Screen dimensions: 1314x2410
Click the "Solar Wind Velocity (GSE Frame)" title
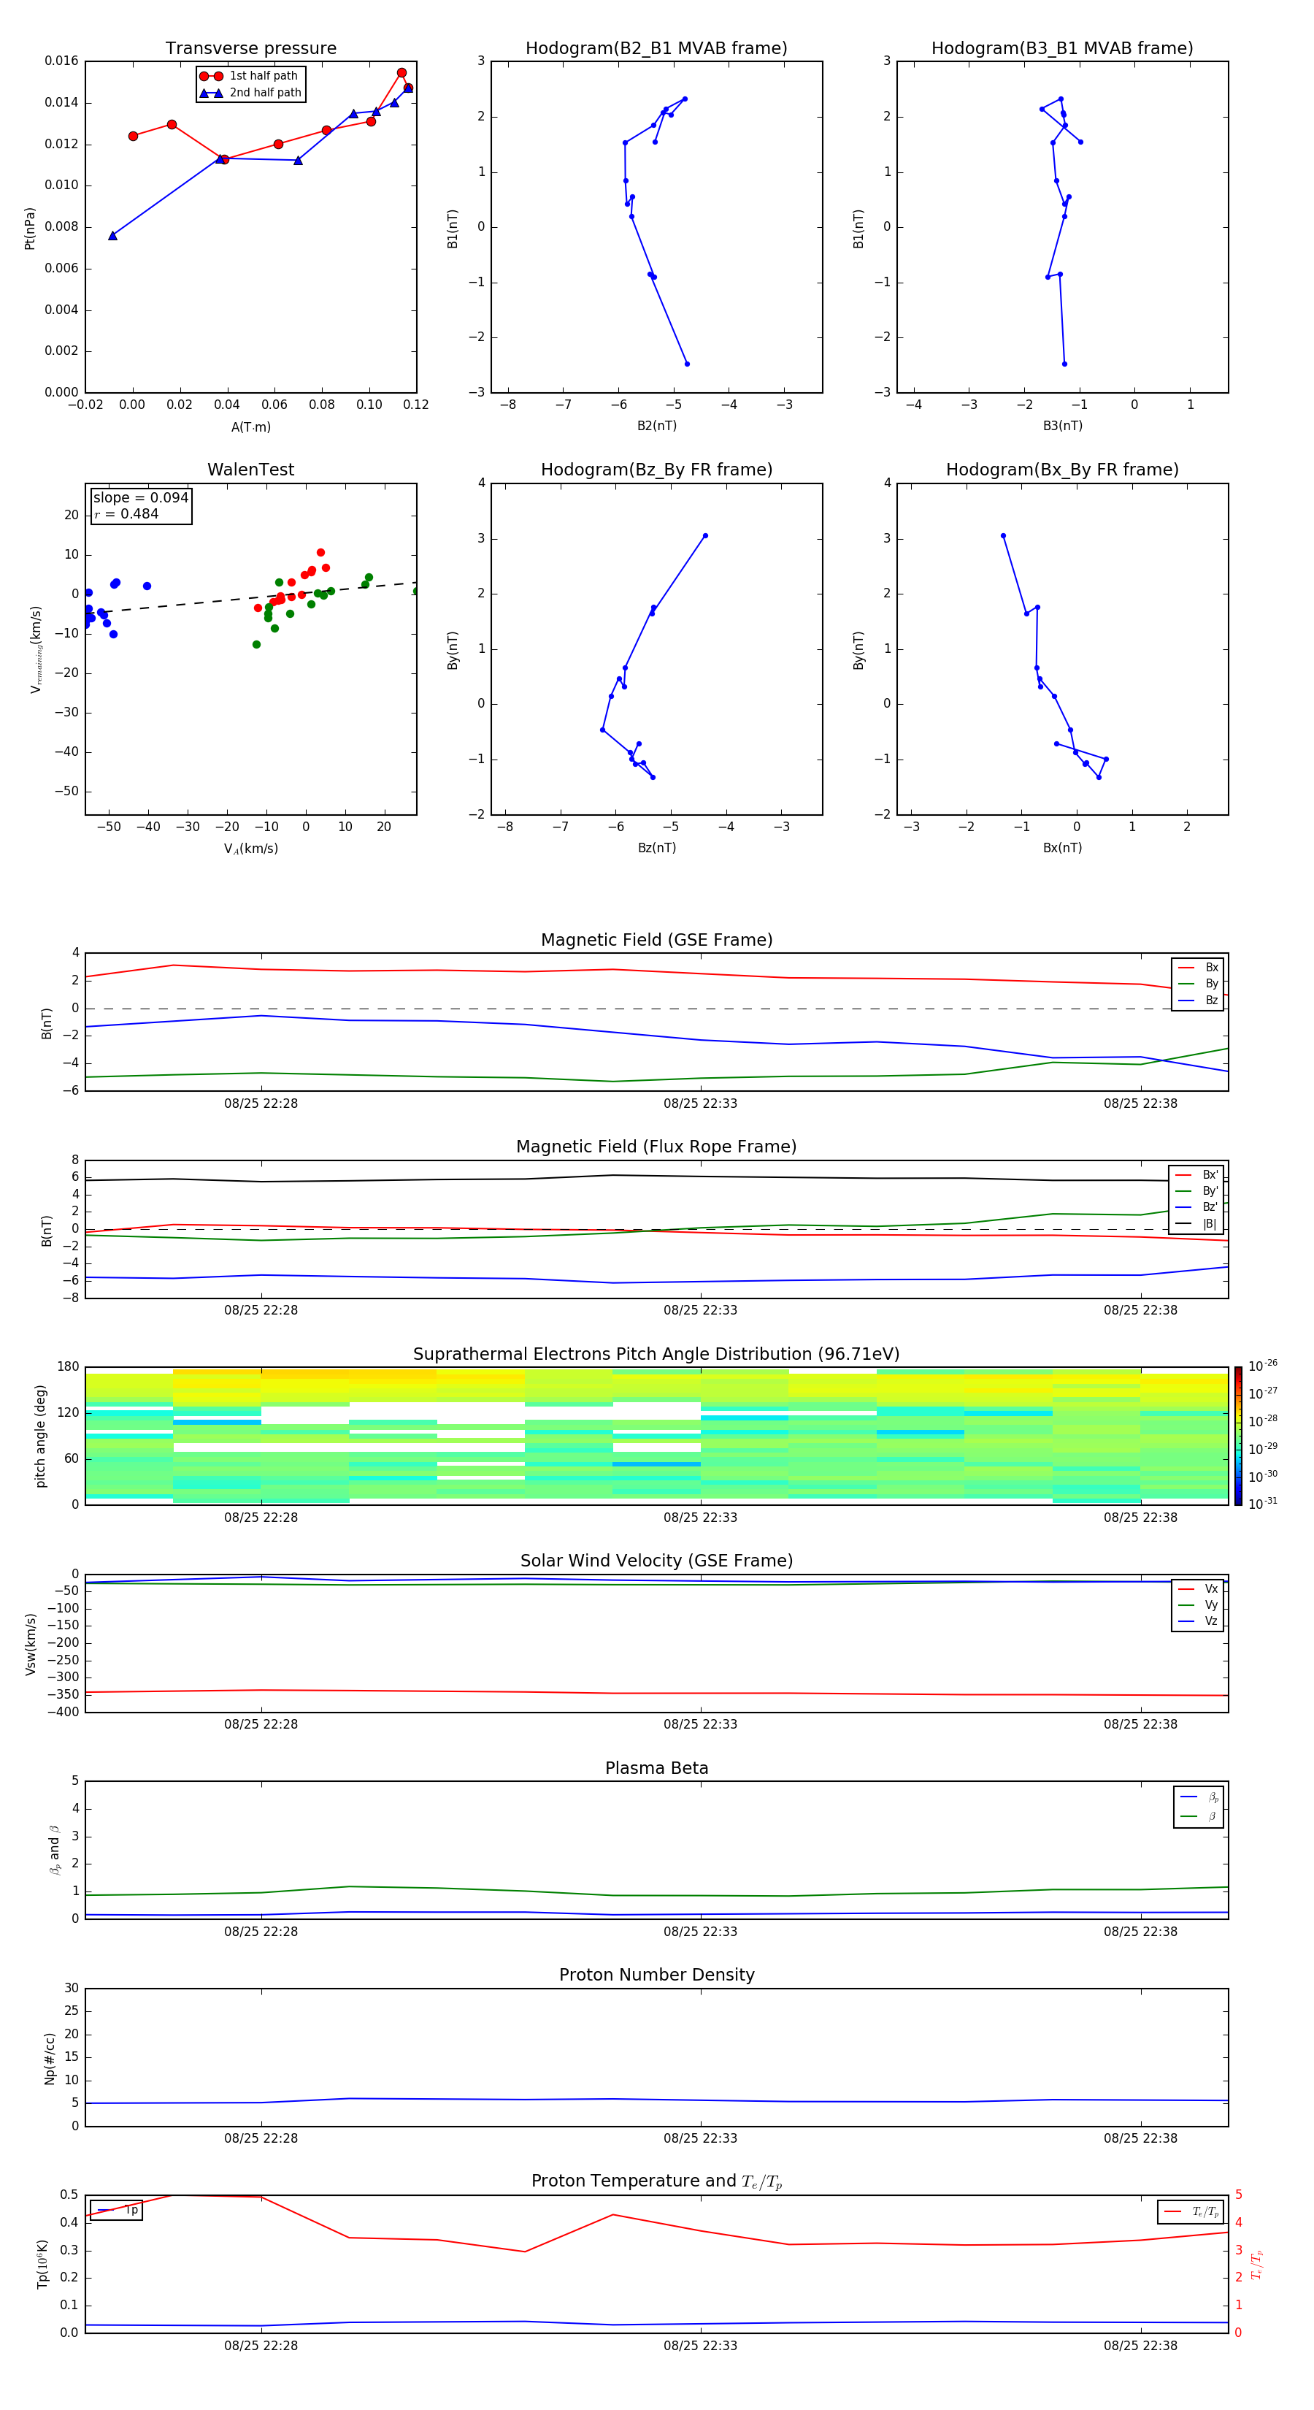pyautogui.click(x=656, y=1561)
